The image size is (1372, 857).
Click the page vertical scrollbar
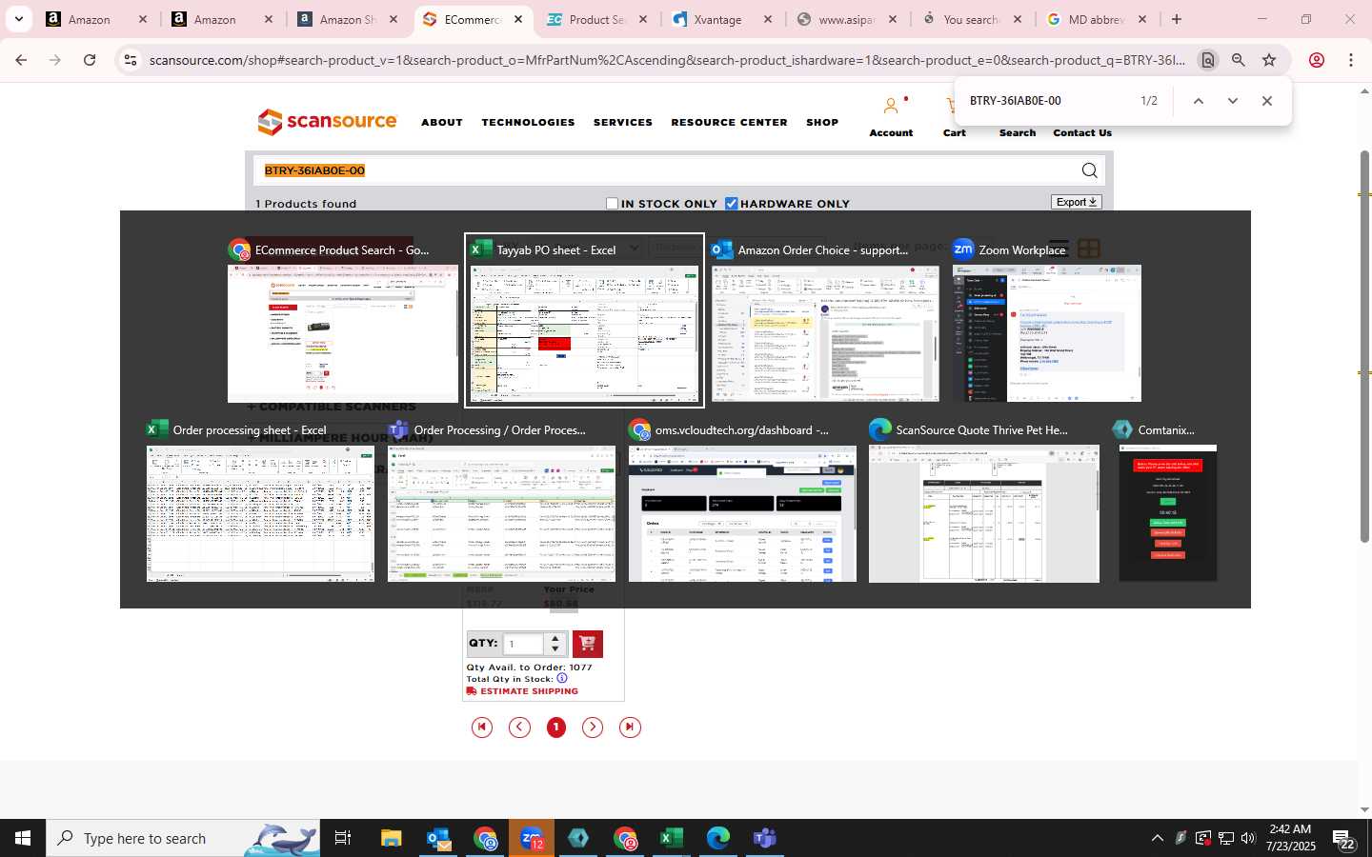1364,347
